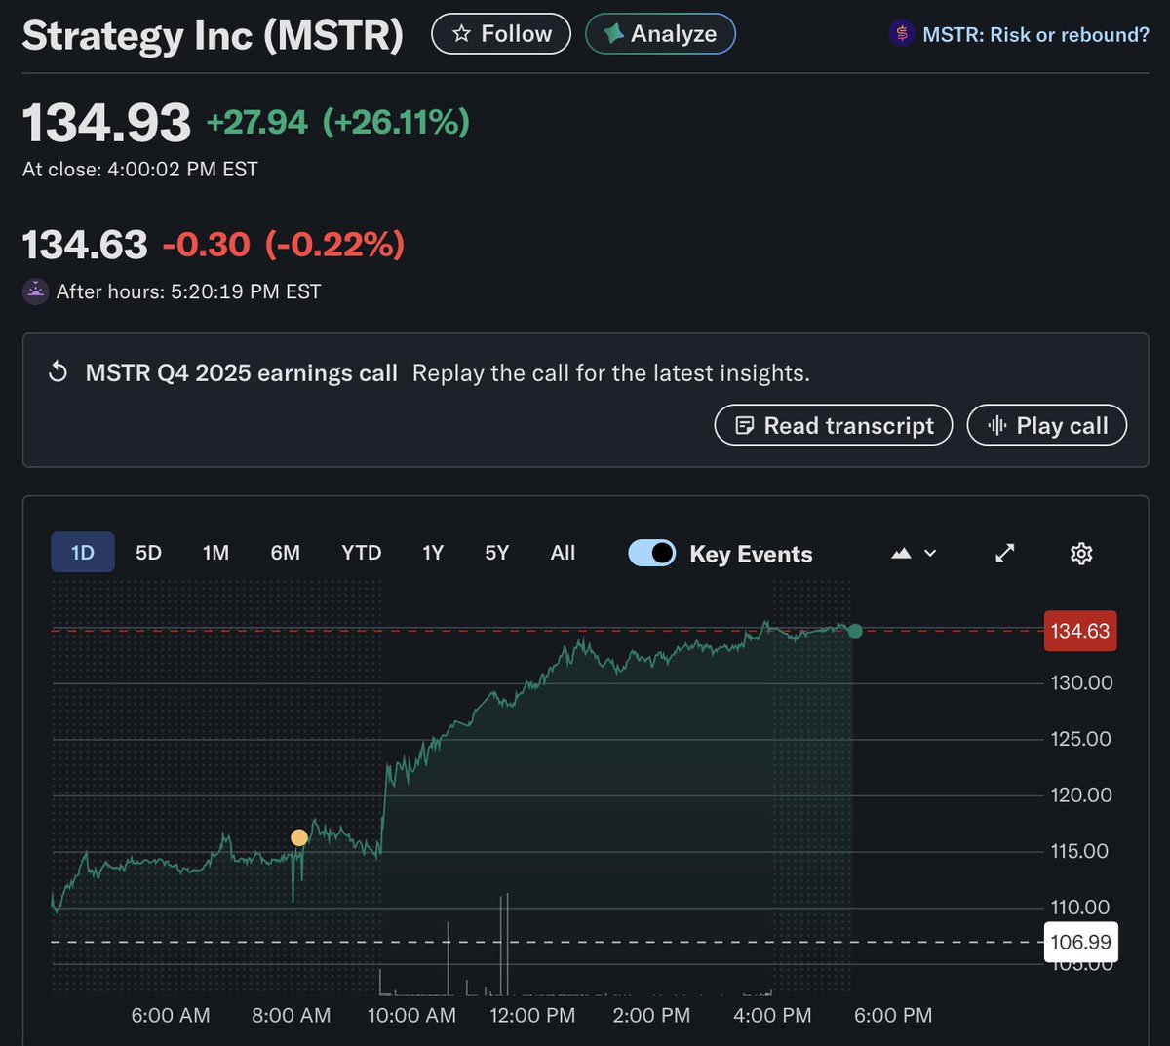Toggle the Key Events switch off
The height and width of the screenshot is (1046, 1170).
[x=651, y=553]
